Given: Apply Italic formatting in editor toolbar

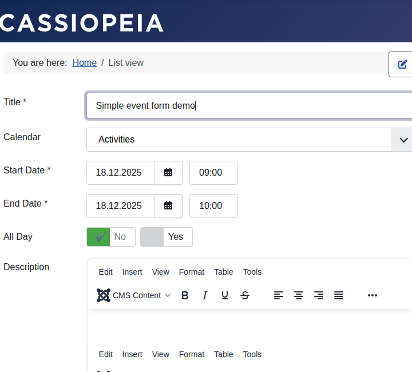Looking at the screenshot, I should [x=205, y=295].
